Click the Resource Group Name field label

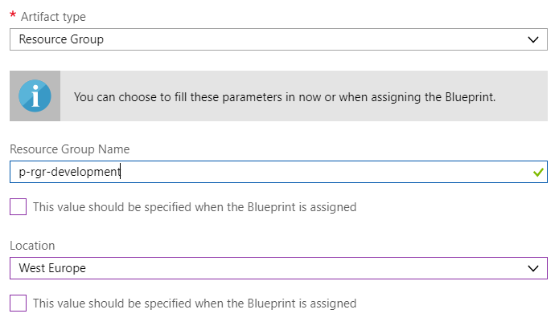click(x=69, y=149)
